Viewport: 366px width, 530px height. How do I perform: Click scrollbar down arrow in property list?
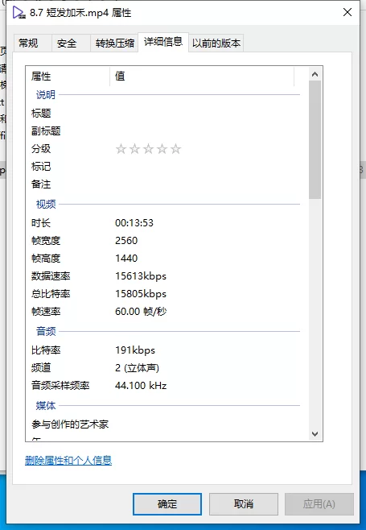pos(315,434)
